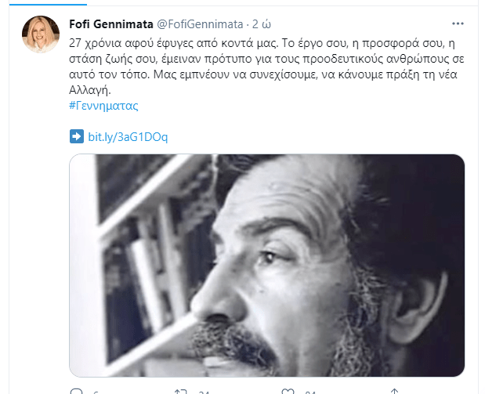The height and width of the screenshot is (394, 485).
Task: Open the #Γεννηματας hashtag
Action: [103, 106]
